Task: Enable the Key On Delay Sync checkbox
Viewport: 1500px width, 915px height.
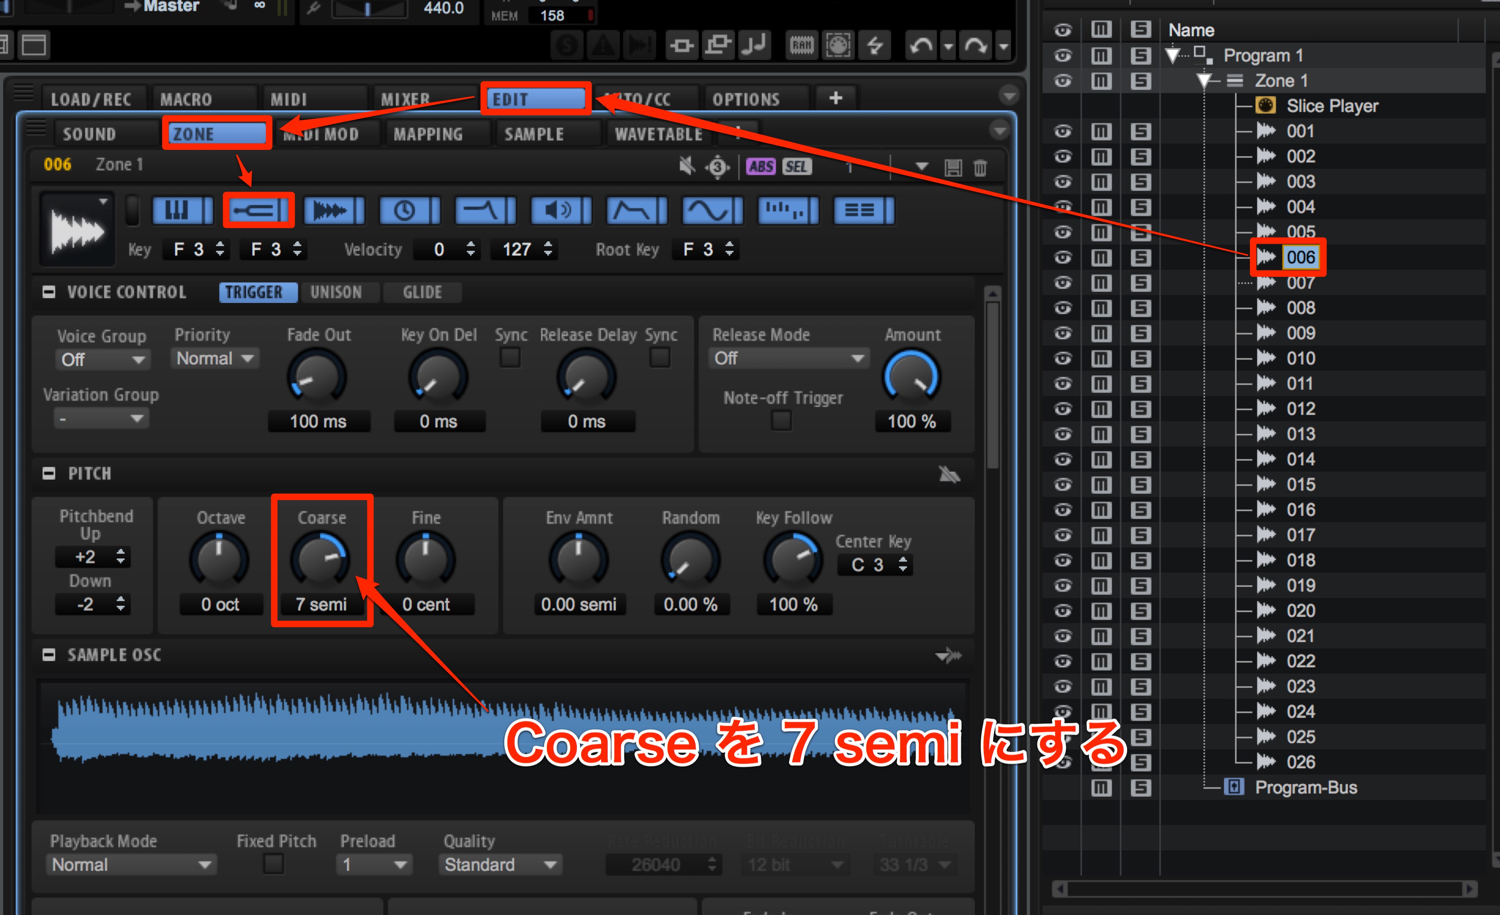Action: (510, 357)
